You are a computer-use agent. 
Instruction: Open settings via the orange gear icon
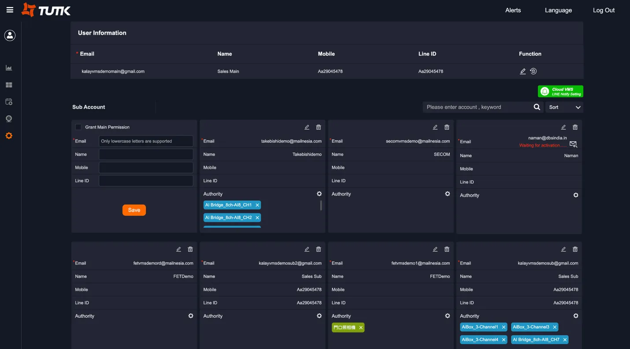(9, 136)
